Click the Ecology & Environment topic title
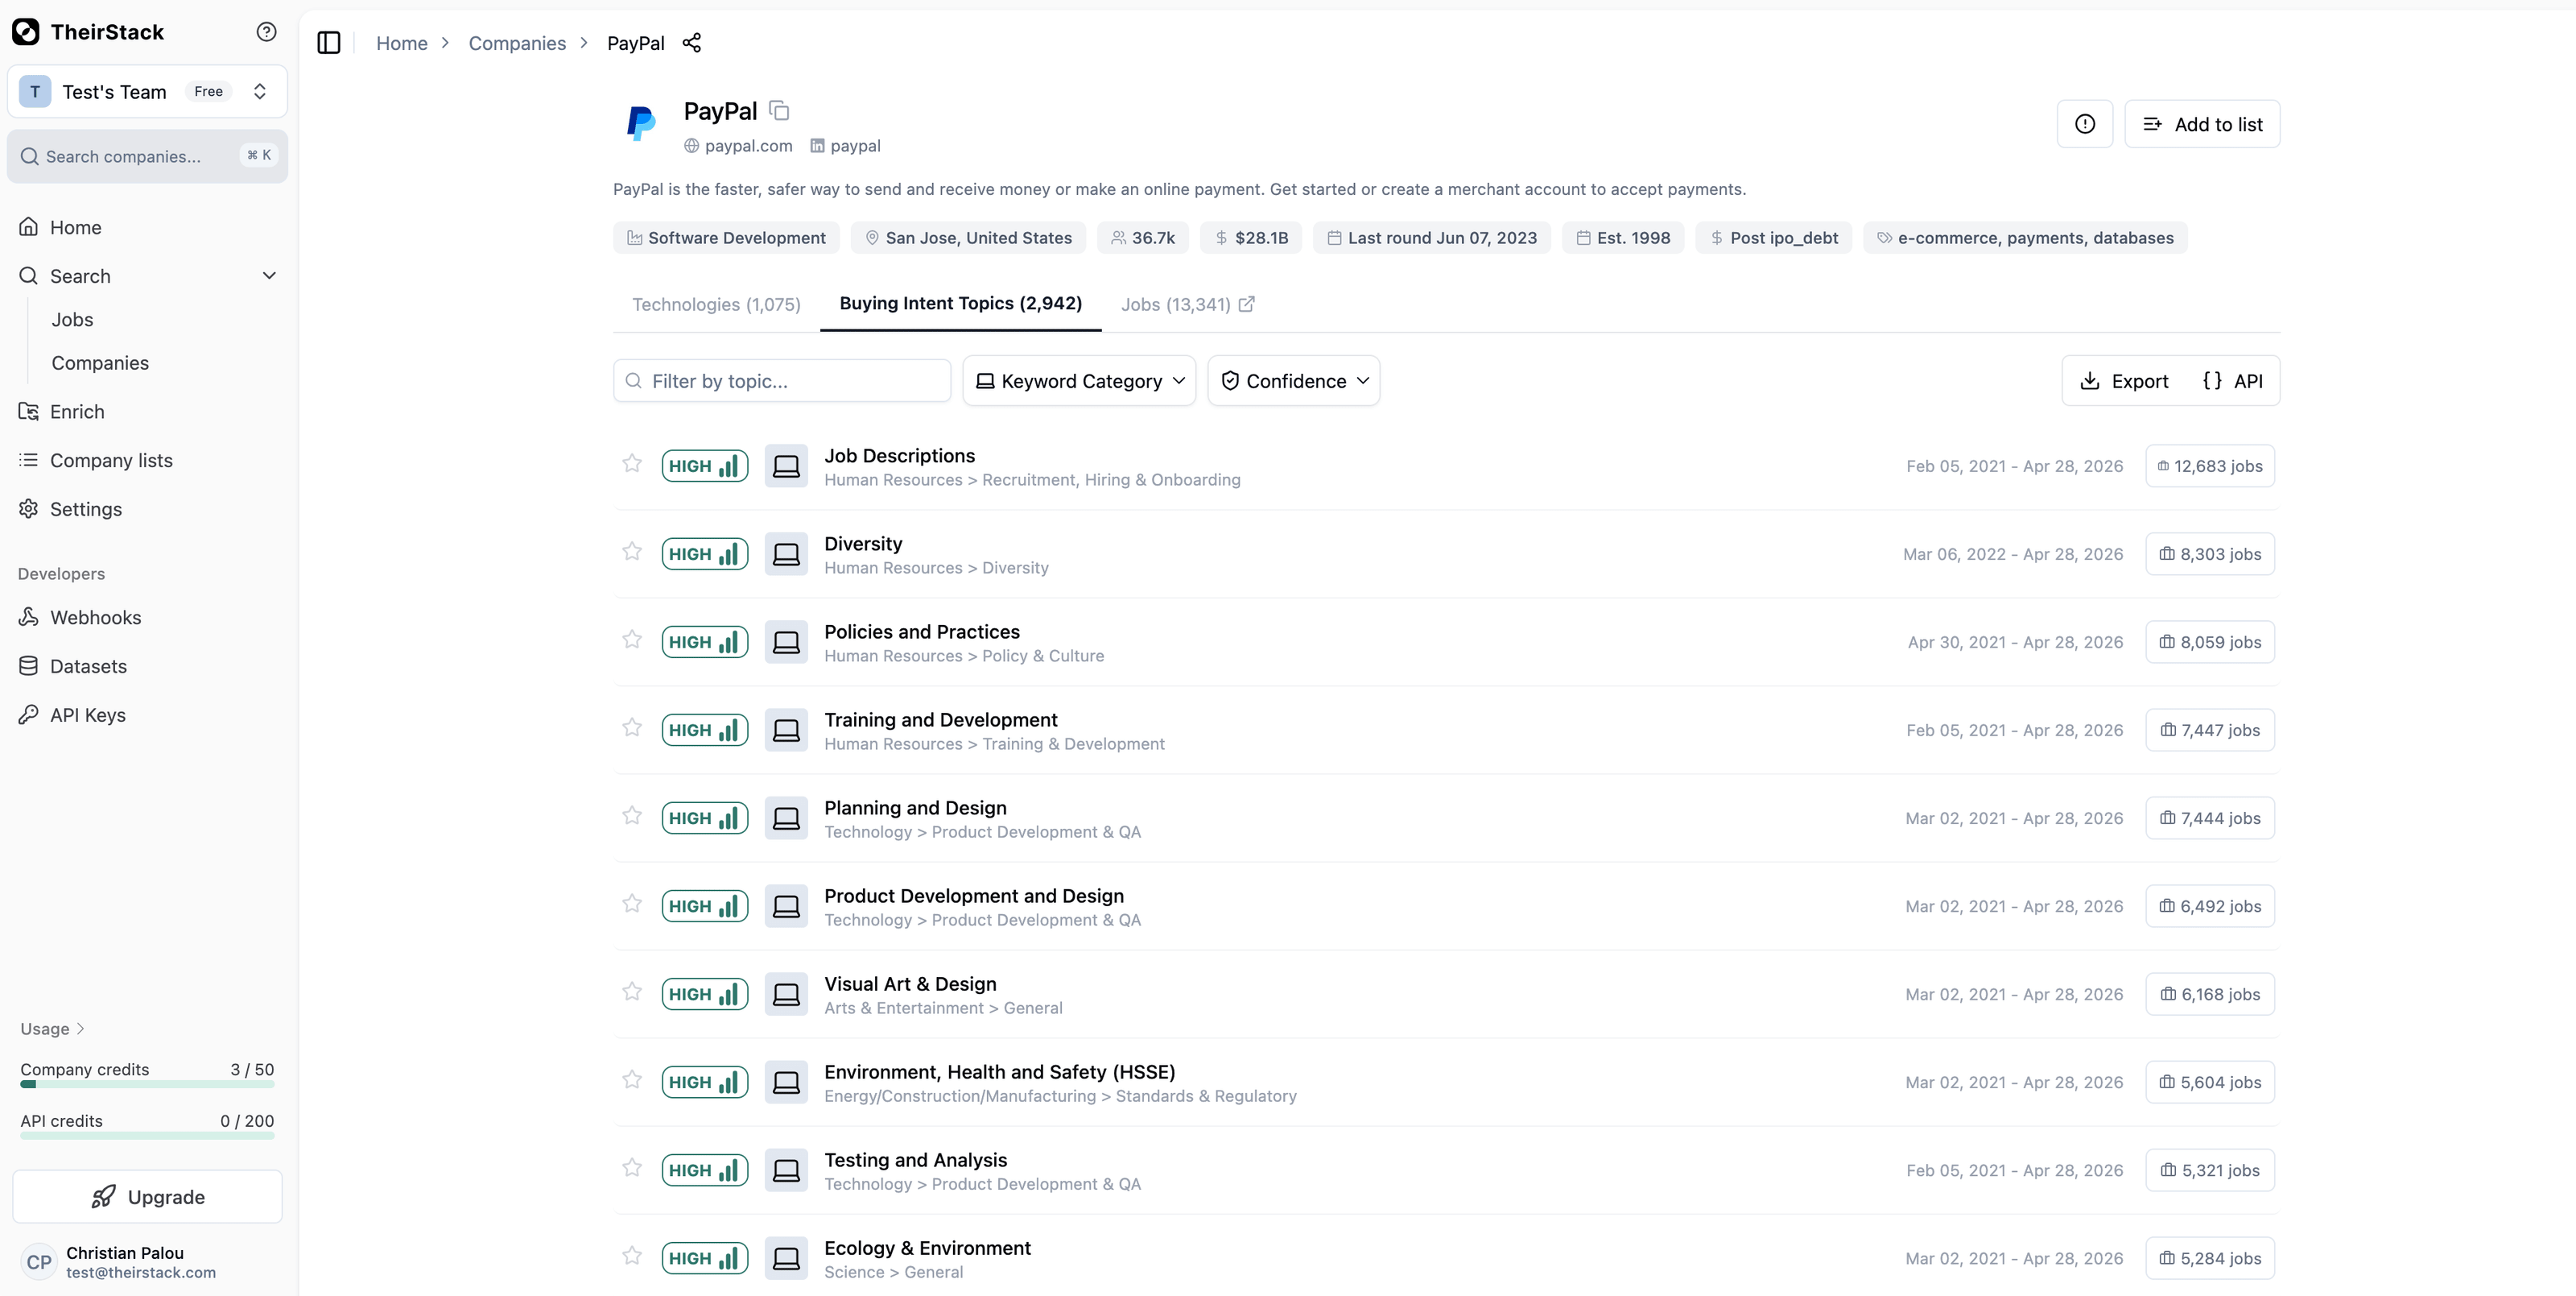The image size is (2576, 1296). click(927, 1248)
